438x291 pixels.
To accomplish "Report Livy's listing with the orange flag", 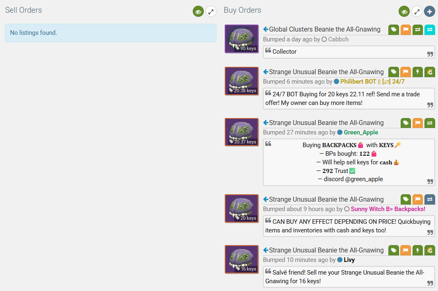I will click(x=406, y=250).
